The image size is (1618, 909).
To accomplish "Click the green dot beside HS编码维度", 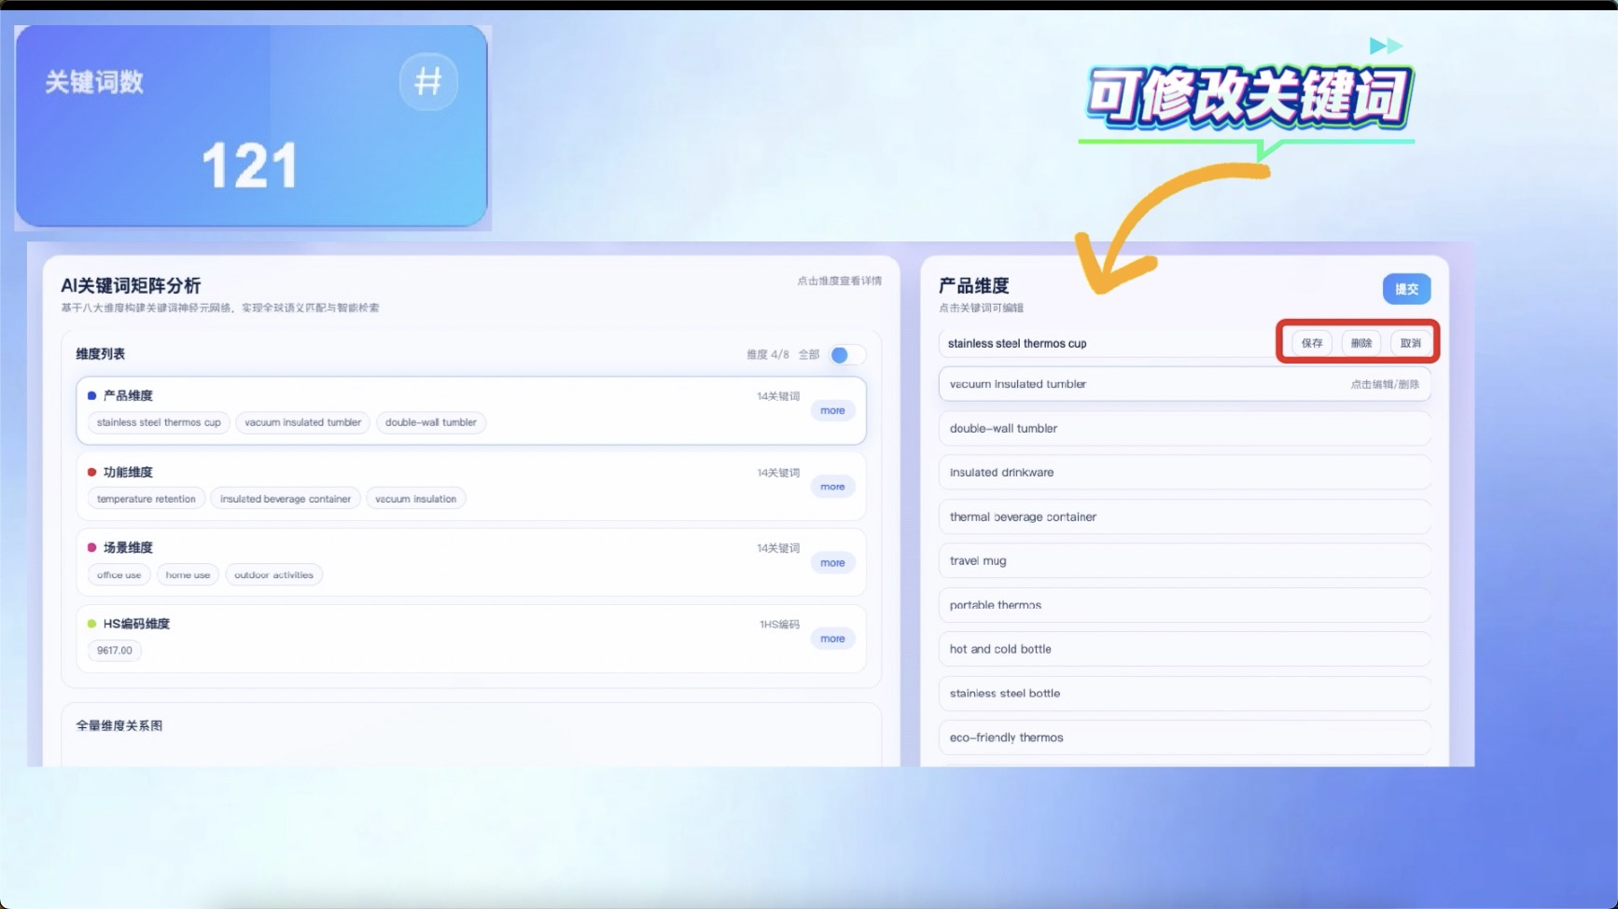I will [91, 624].
